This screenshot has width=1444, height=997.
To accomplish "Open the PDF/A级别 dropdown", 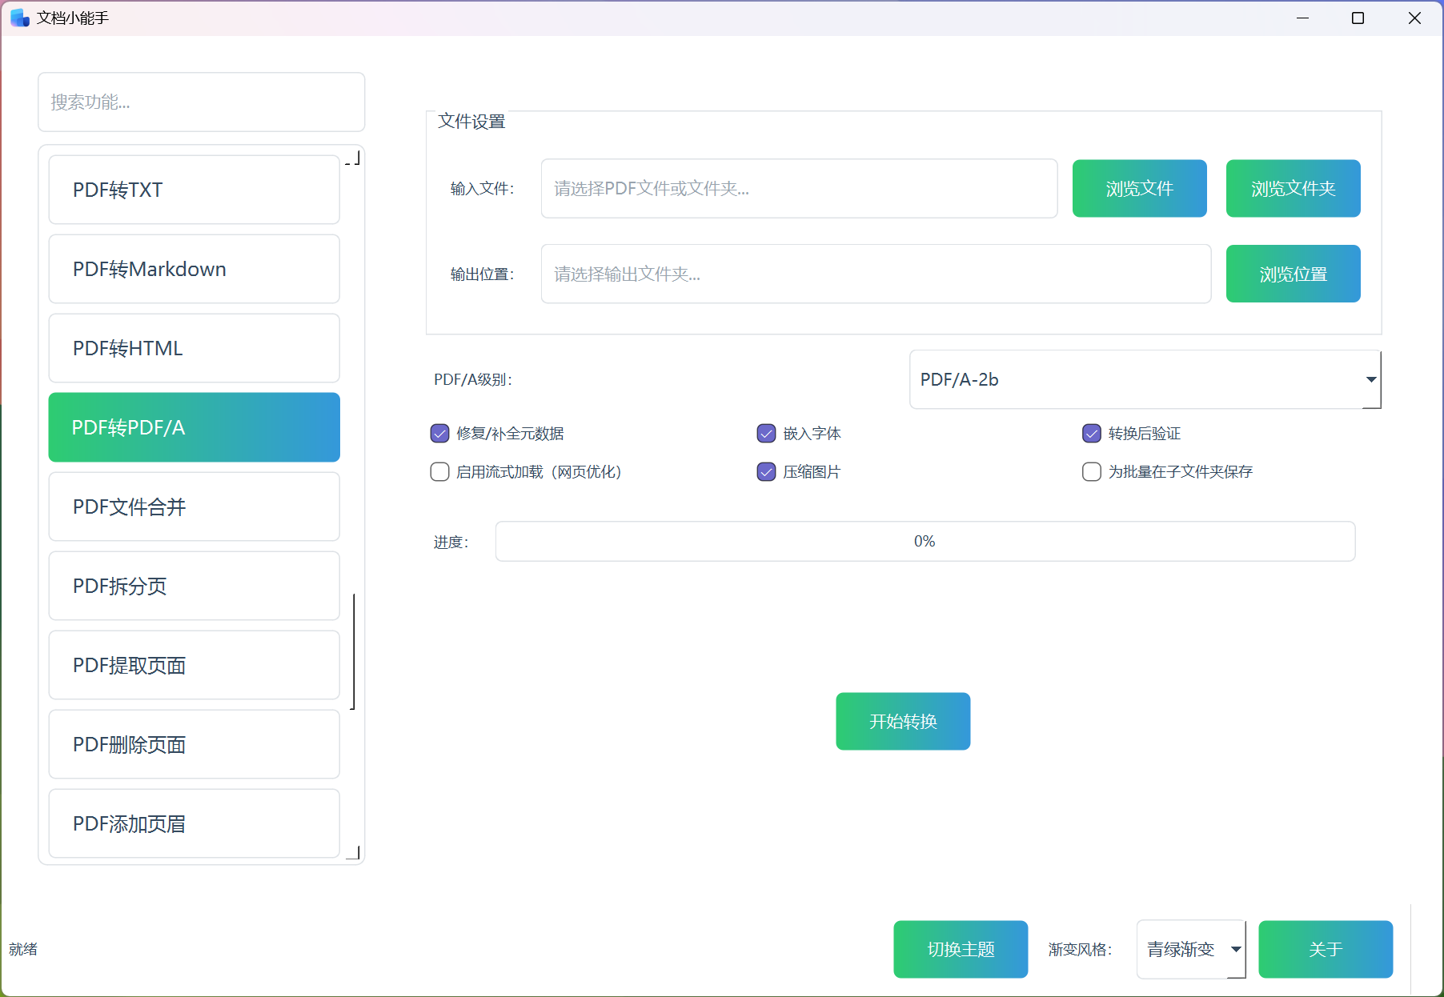I will pyautogui.click(x=1145, y=379).
